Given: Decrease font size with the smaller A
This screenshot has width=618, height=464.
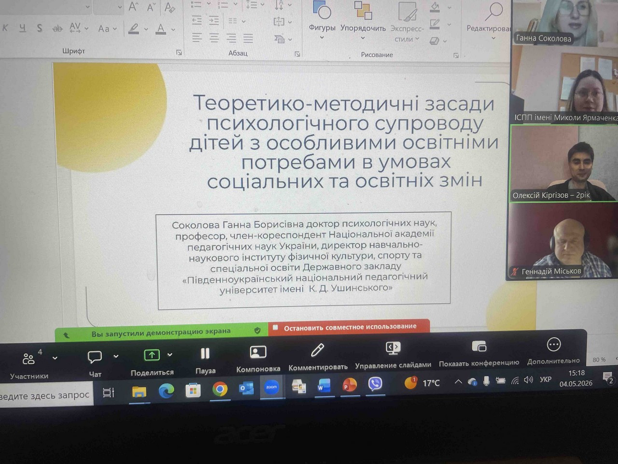Looking at the screenshot, I should (151, 7).
